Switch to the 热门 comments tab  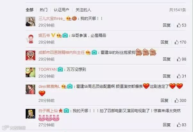tap(44, 10)
